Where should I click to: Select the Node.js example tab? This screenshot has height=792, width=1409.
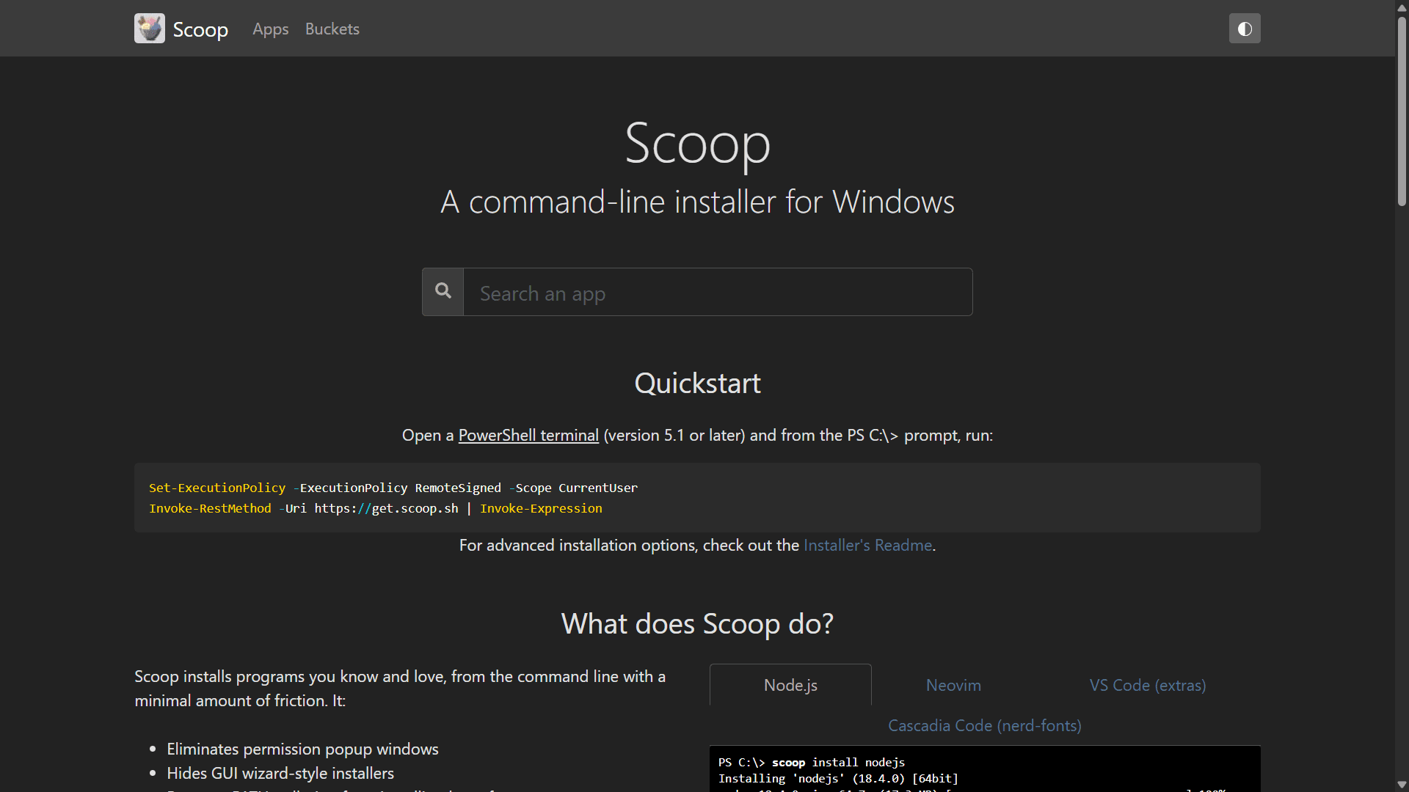[790, 685]
